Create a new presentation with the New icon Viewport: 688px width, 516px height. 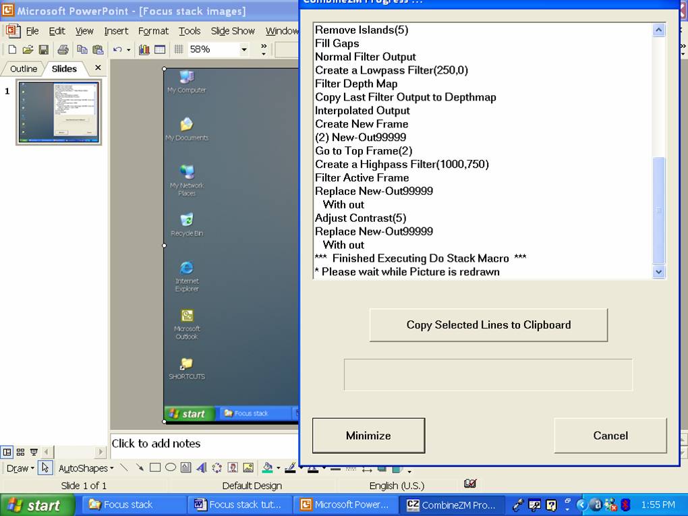12,50
